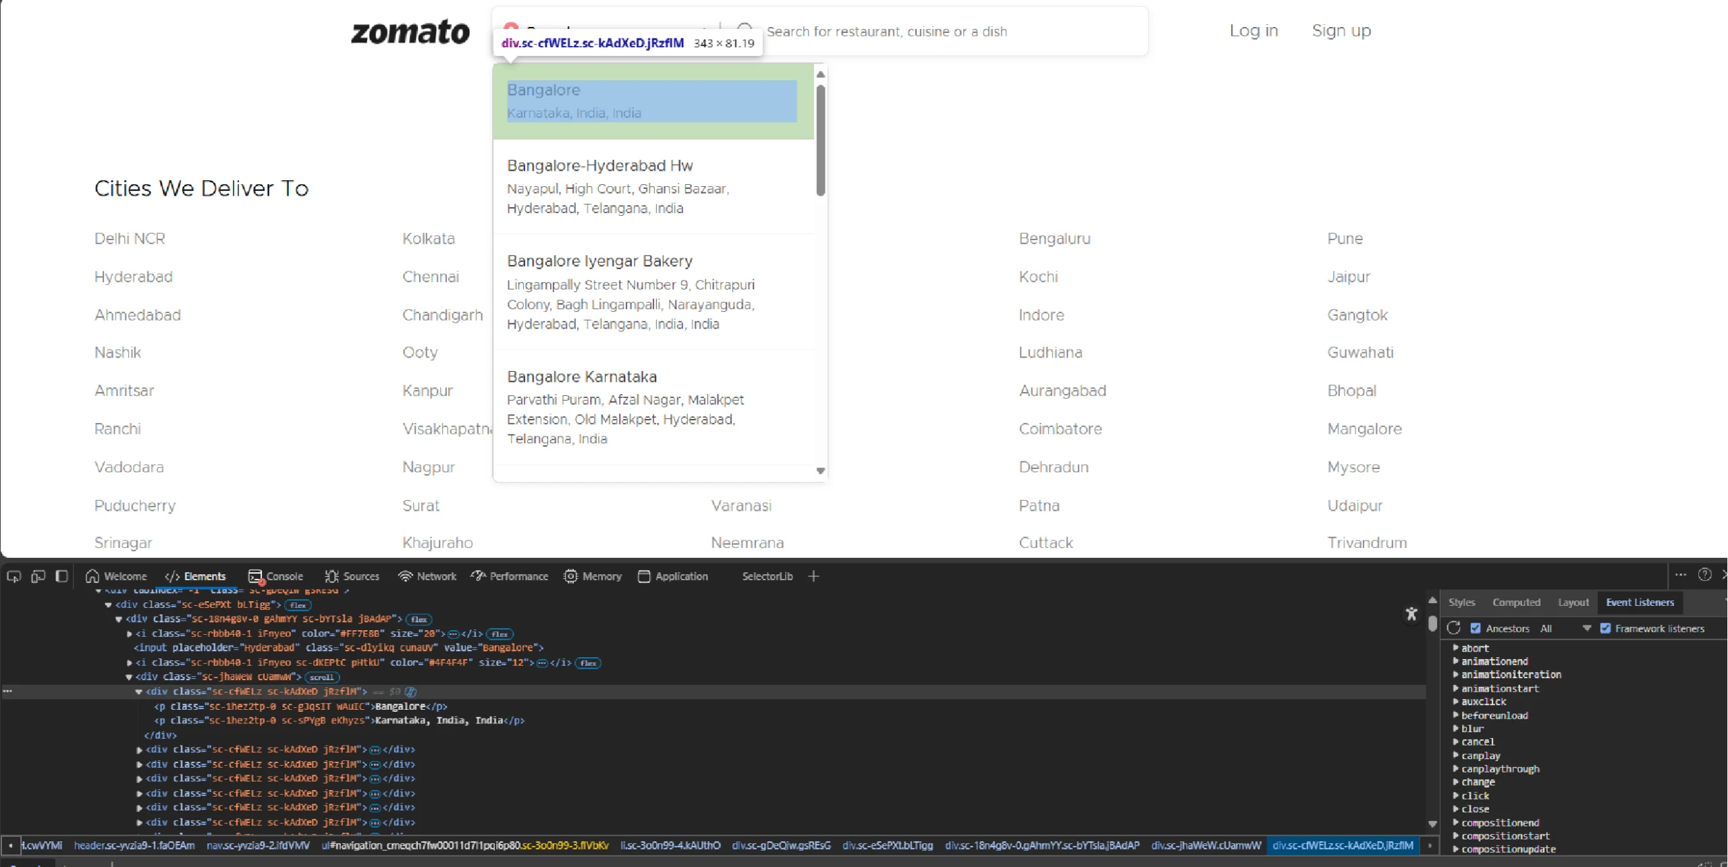Click the DevTools help question icon

(1705, 575)
